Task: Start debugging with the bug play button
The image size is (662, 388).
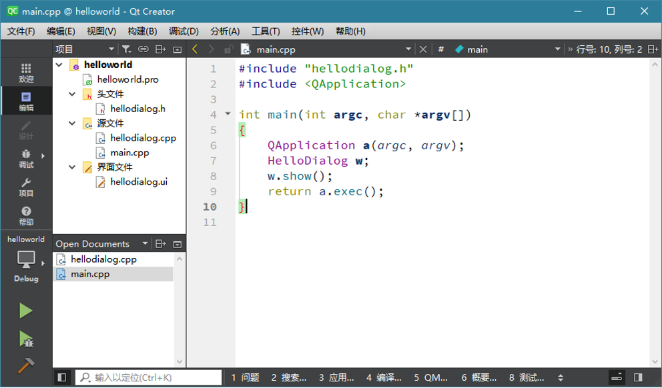Action: point(26,339)
